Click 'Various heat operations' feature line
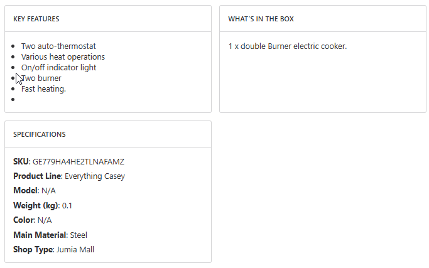The image size is (429, 268). click(63, 56)
